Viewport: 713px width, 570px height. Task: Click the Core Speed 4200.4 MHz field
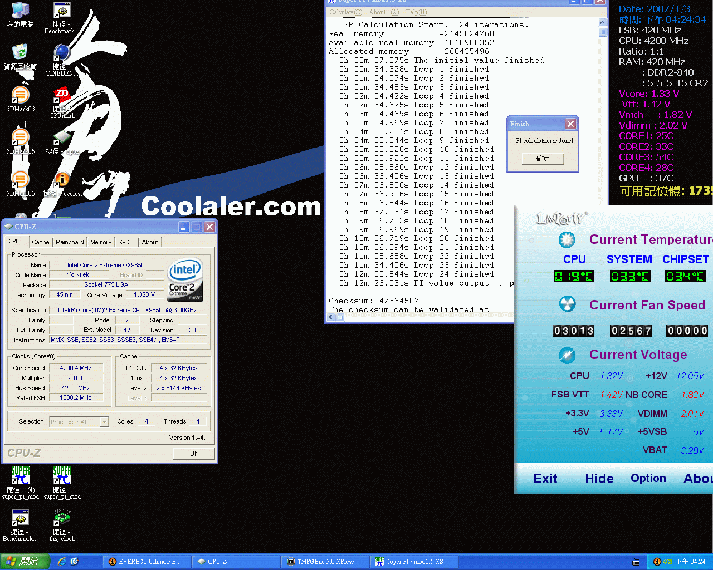coord(76,368)
